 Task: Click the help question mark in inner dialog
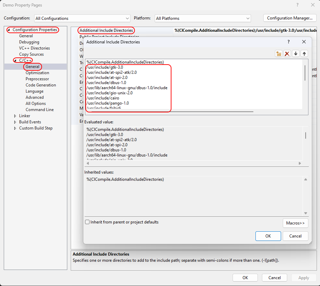coord(289,42)
